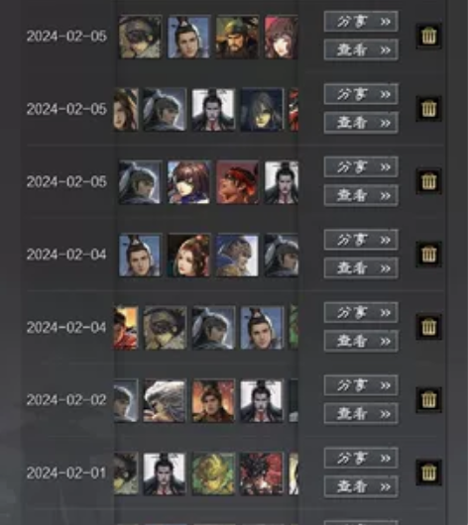Click 分享 on the 2024-02-02 row
Viewport: 468px width, 525px height.
361,385
